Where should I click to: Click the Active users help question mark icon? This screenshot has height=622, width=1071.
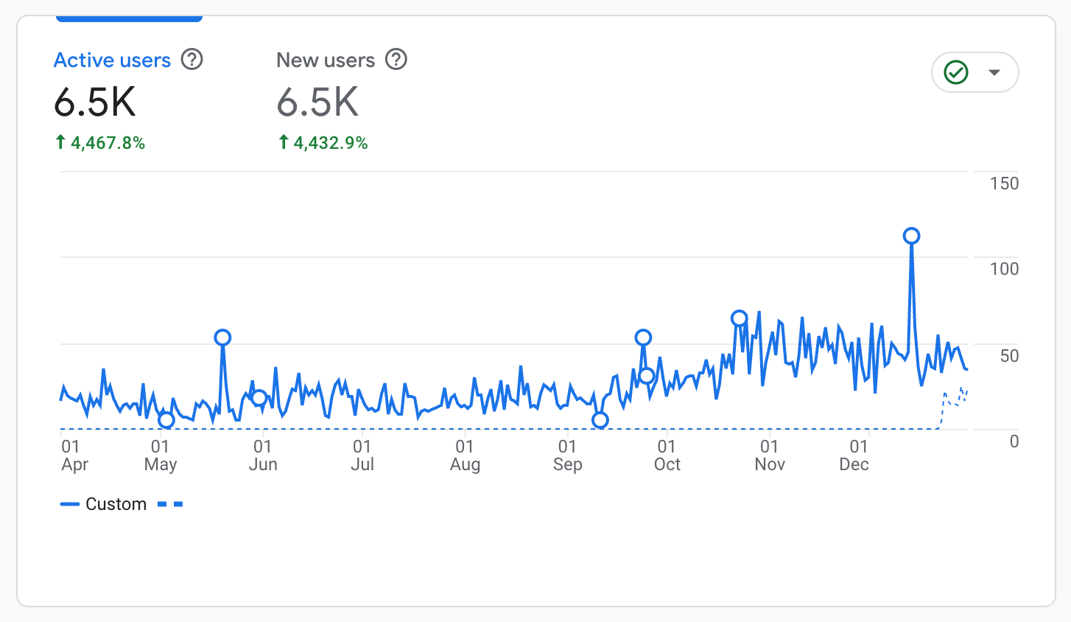click(192, 60)
